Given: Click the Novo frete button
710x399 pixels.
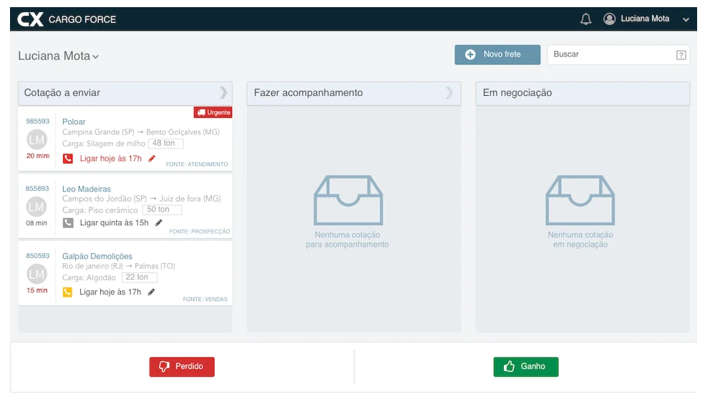Looking at the screenshot, I should [x=497, y=54].
